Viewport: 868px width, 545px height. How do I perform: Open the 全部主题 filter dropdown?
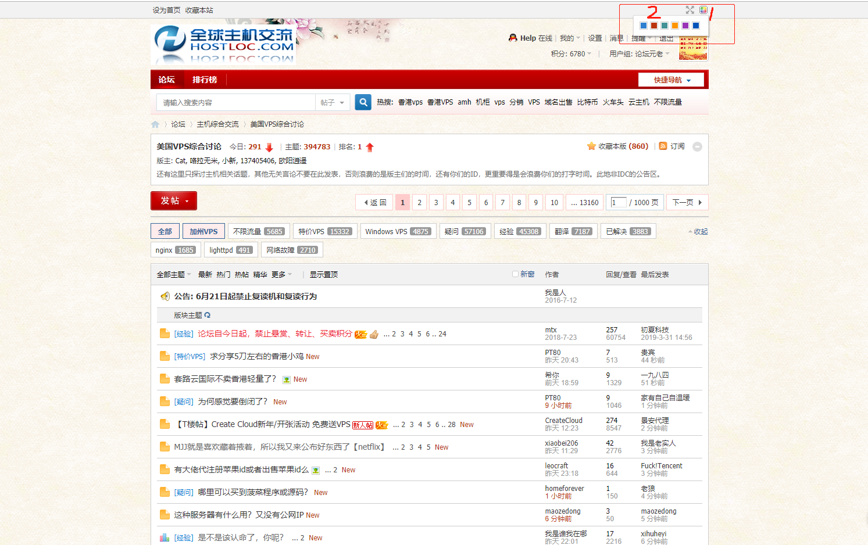[x=174, y=275]
